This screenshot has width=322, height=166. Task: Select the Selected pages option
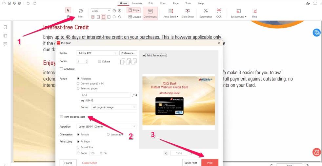click(x=78, y=88)
